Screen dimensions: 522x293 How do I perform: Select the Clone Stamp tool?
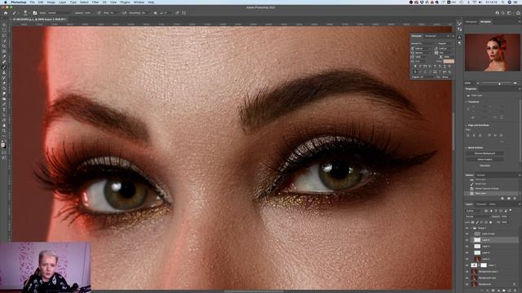click(x=4, y=72)
